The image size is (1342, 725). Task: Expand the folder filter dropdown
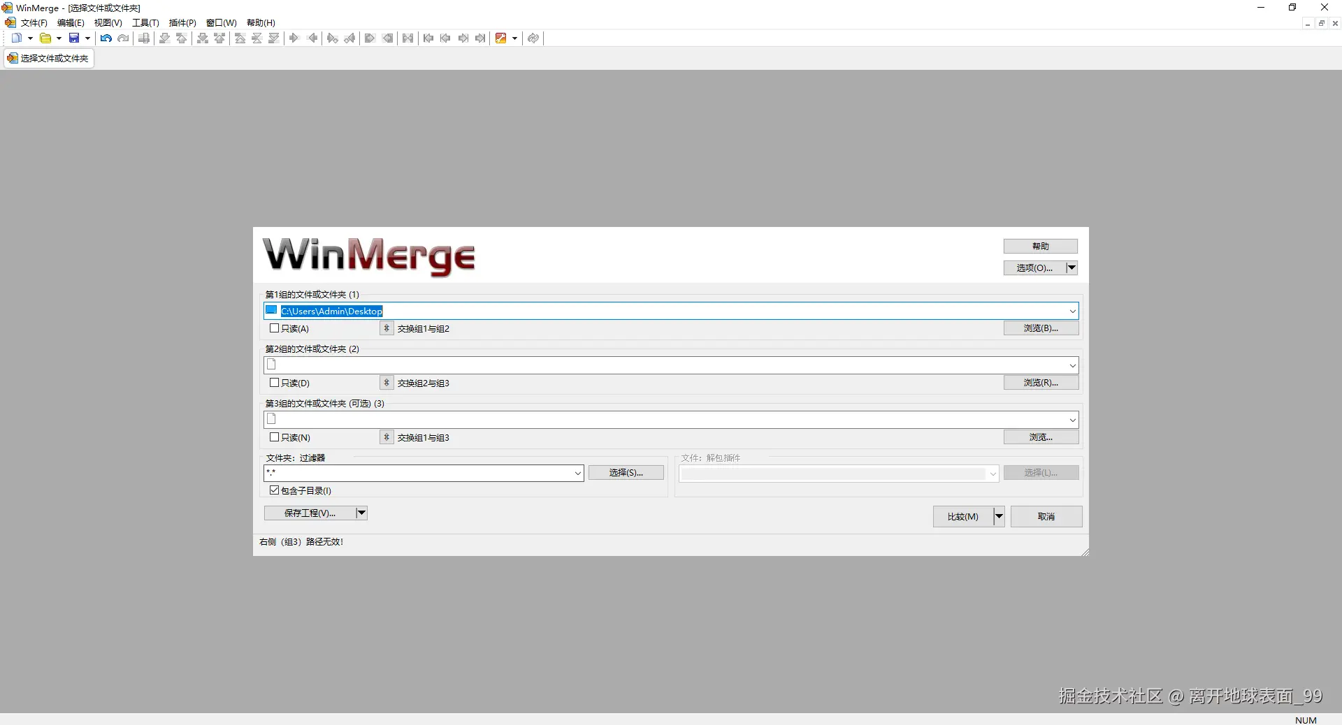point(578,474)
